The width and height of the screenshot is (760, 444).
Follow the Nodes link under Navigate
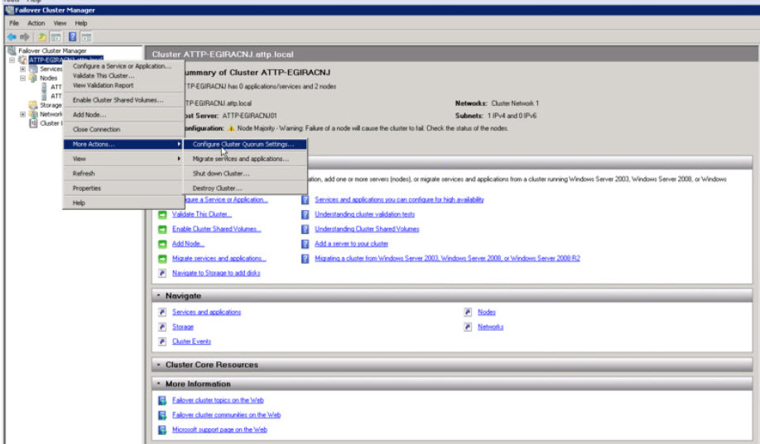(487, 313)
